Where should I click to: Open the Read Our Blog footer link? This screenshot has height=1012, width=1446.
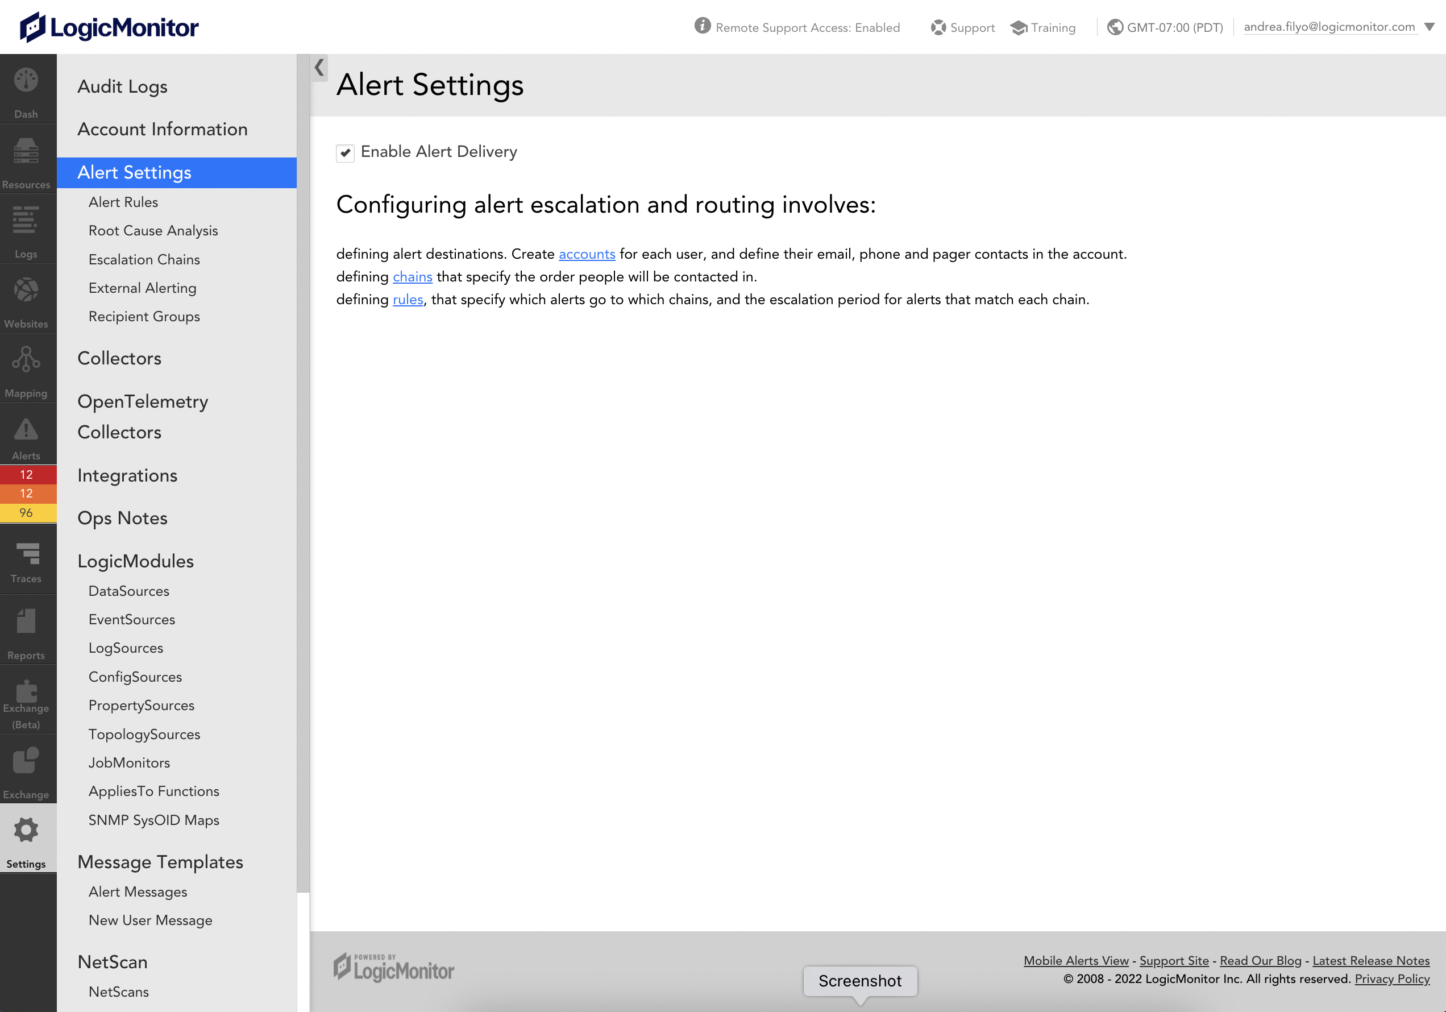tap(1261, 960)
